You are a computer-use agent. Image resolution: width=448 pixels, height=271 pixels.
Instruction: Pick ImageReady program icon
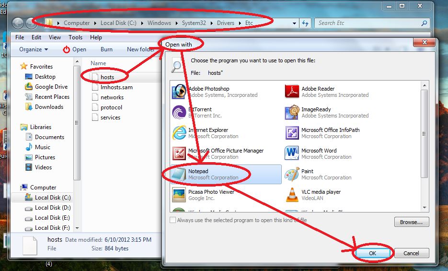(292, 112)
